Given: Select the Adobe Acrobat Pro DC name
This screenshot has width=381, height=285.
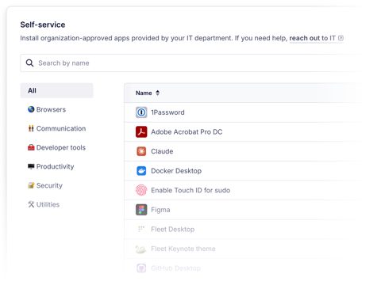Looking at the screenshot, I should (x=187, y=131).
